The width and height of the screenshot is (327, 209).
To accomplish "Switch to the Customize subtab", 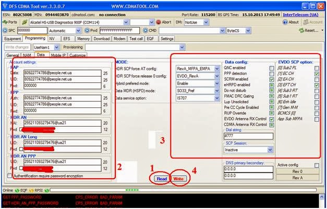I will coord(77,55).
